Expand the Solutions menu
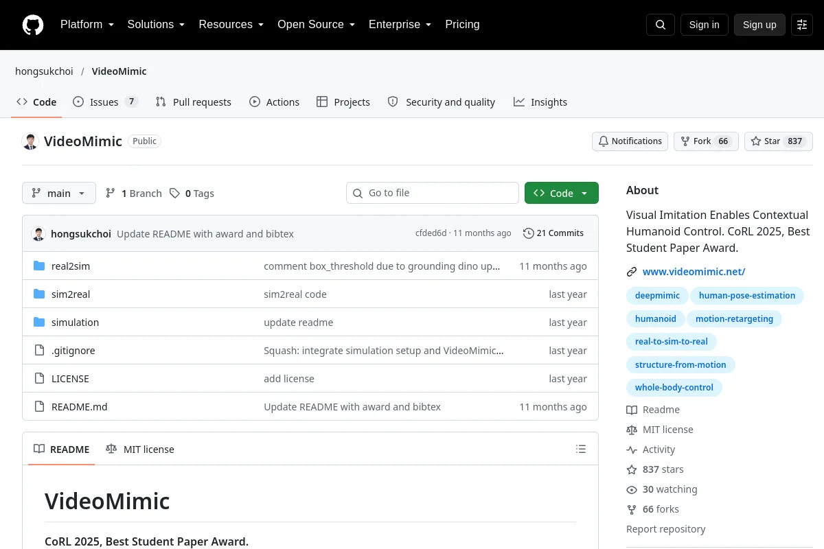 coord(157,25)
